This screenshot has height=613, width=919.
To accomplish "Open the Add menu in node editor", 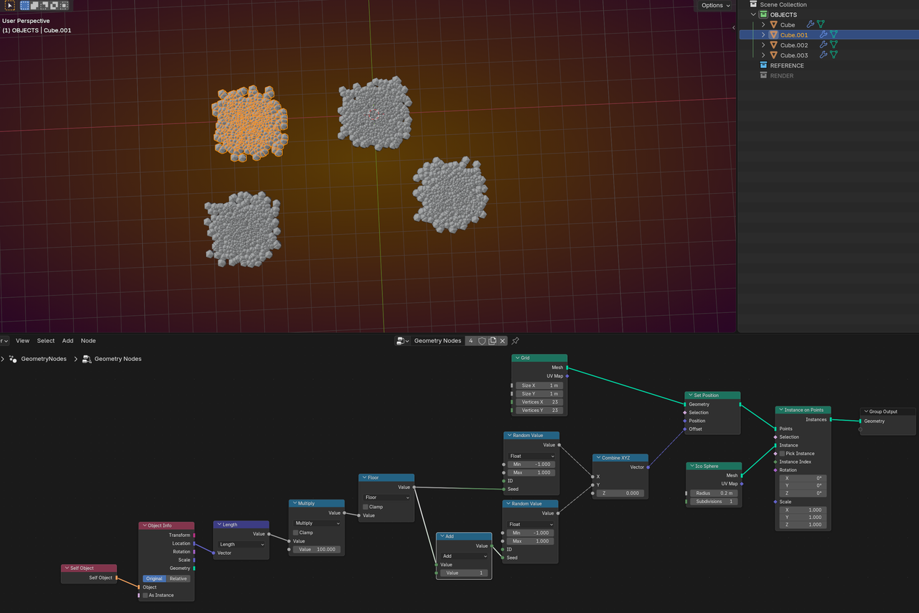I will coord(67,341).
